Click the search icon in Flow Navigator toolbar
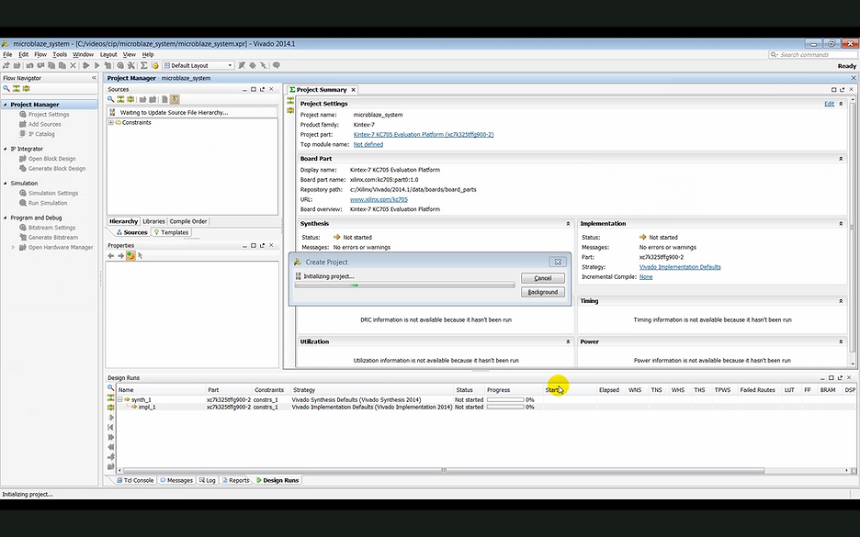The width and height of the screenshot is (860, 537). [6, 89]
